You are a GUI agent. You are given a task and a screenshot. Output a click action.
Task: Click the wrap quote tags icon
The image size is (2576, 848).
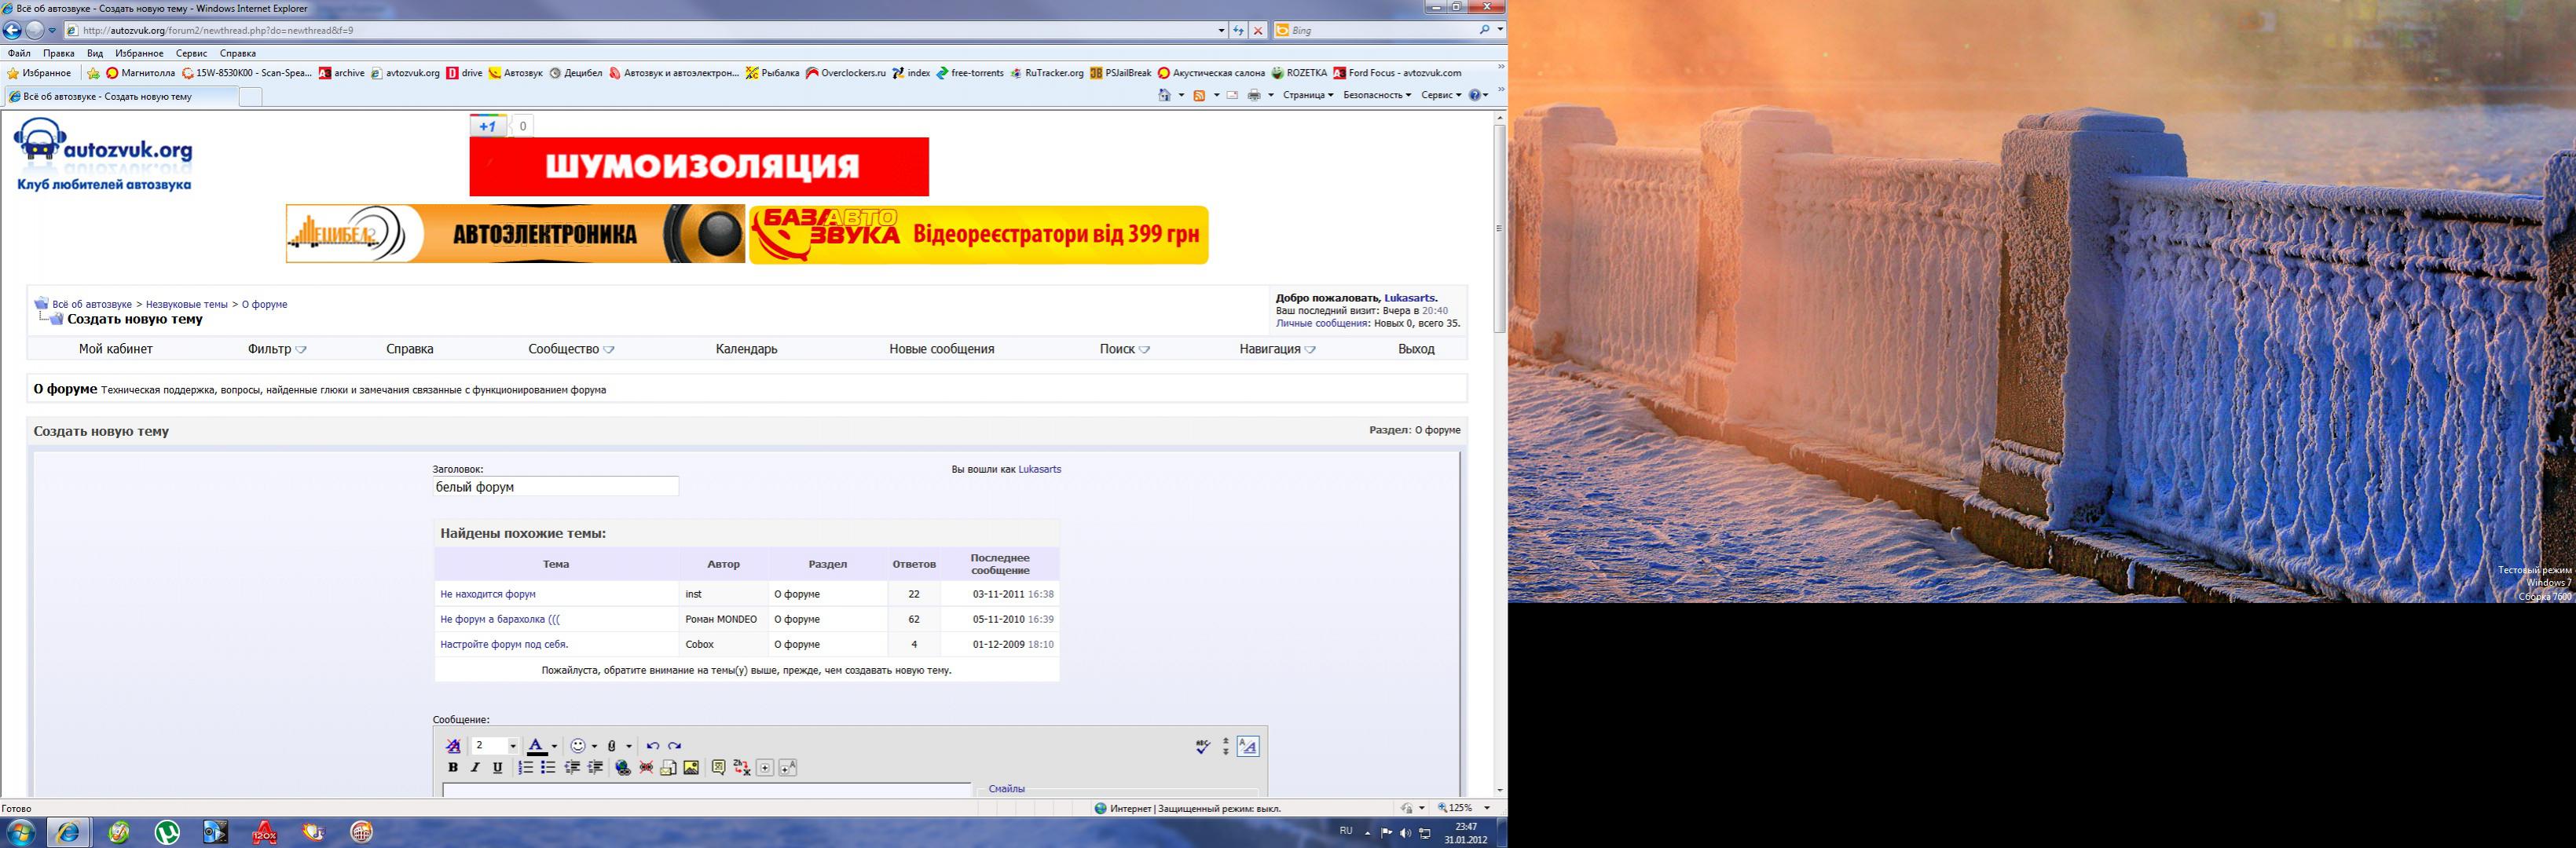(718, 767)
